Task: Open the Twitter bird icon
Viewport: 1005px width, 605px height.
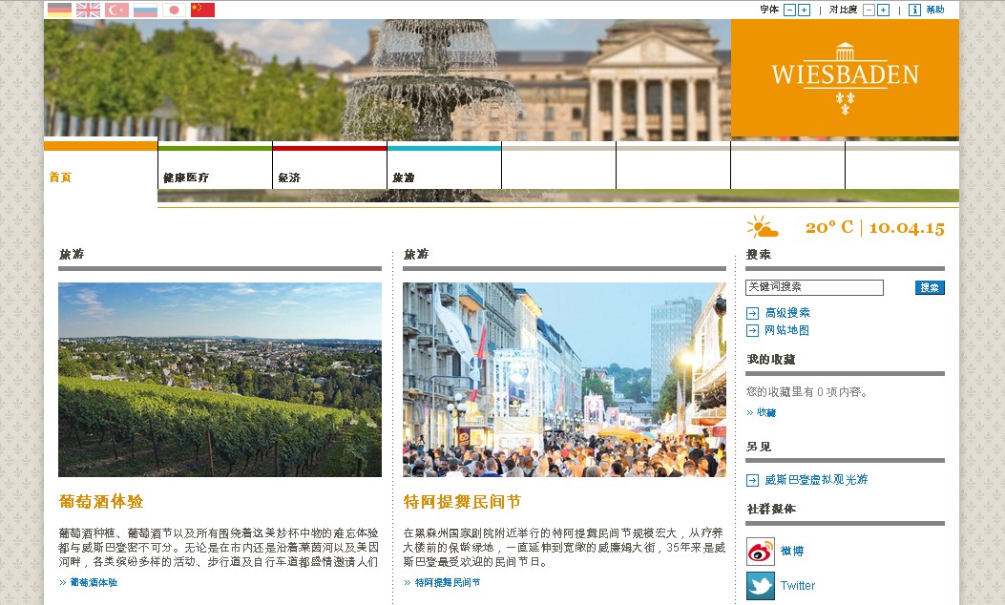Action: [760, 585]
